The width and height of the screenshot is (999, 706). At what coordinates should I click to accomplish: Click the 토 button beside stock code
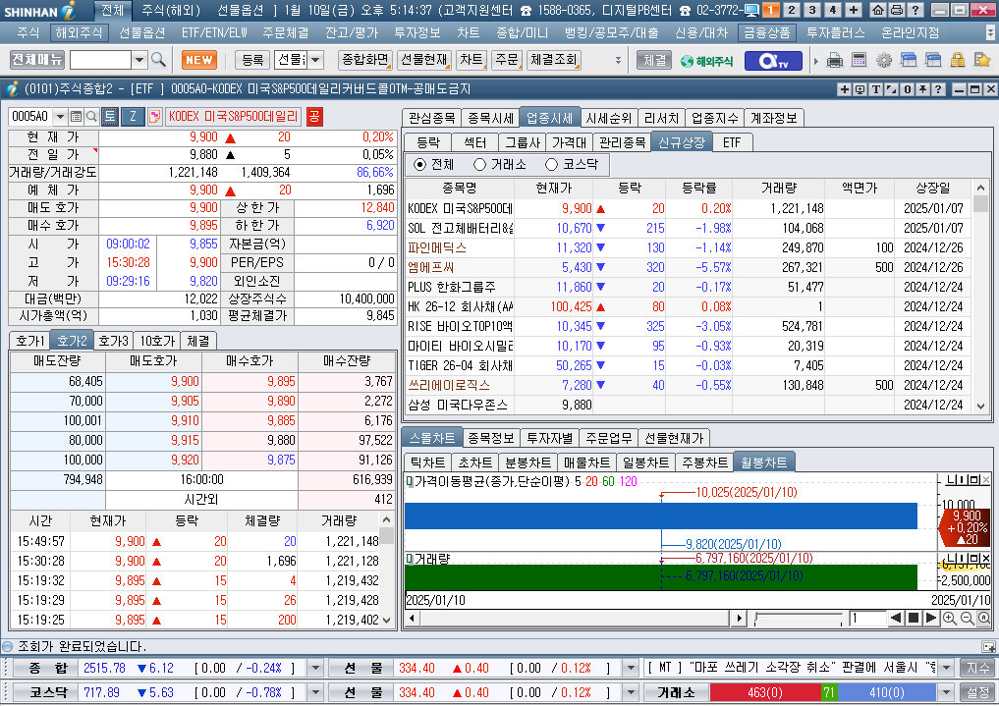[x=110, y=116]
